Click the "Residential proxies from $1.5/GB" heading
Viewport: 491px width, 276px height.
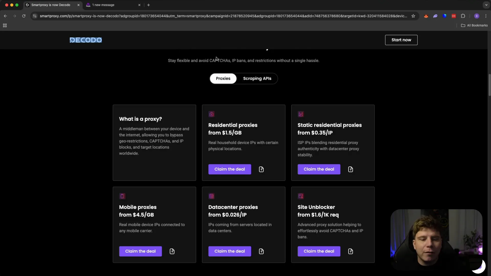(233, 129)
